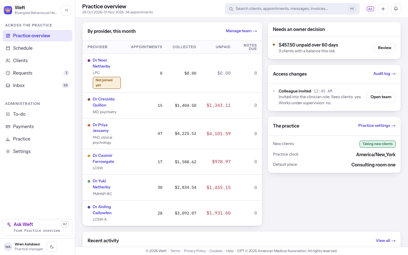408x255 pixels.
Task: Open Ask Weft panel
Action: coord(37,227)
